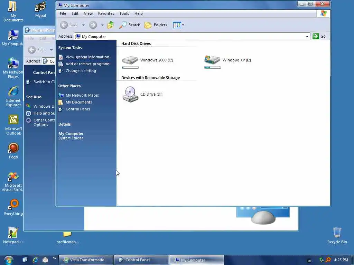The image size is (354, 265).
Task: Open the File menu
Action: point(63,13)
